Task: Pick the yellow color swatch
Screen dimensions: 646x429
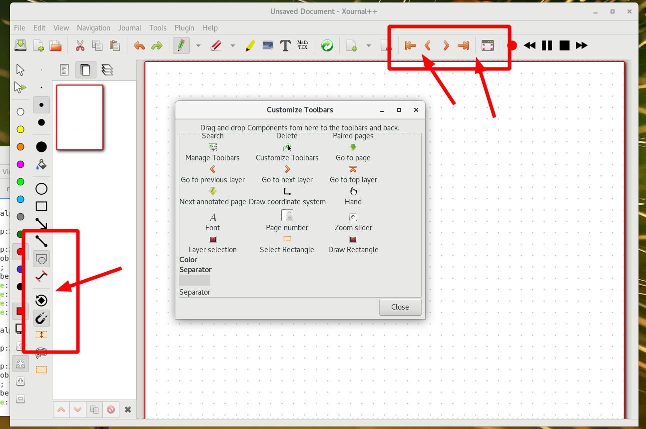Action: coord(20,129)
